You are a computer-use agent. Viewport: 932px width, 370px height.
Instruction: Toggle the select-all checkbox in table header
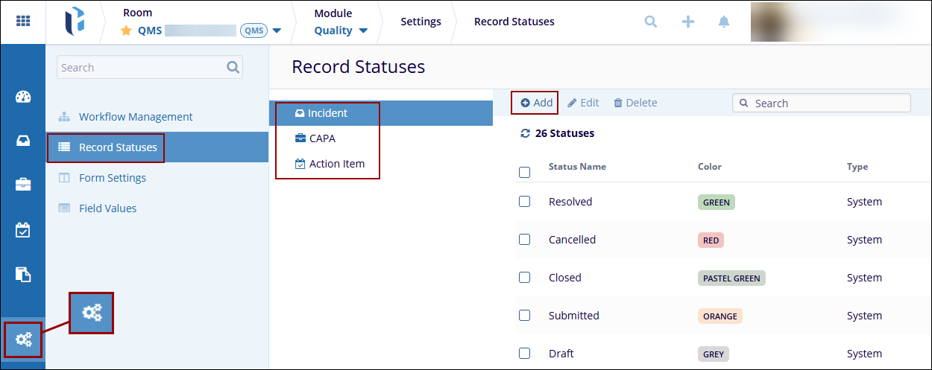(x=524, y=172)
